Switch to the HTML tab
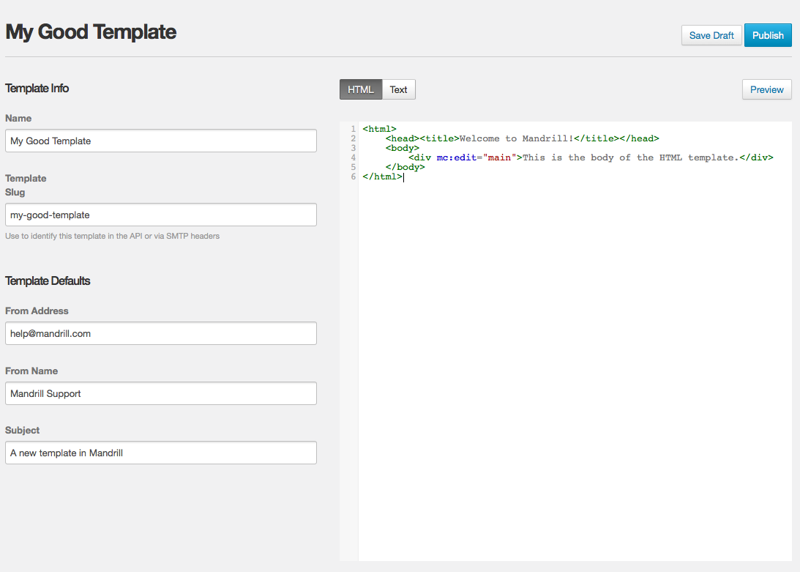800x572 pixels. [361, 89]
